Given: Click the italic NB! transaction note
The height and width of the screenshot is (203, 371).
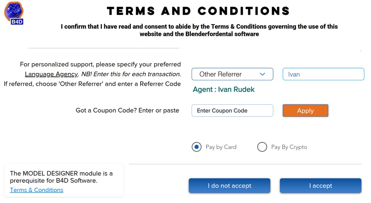Looking at the screenshot, I should [131, 74].
